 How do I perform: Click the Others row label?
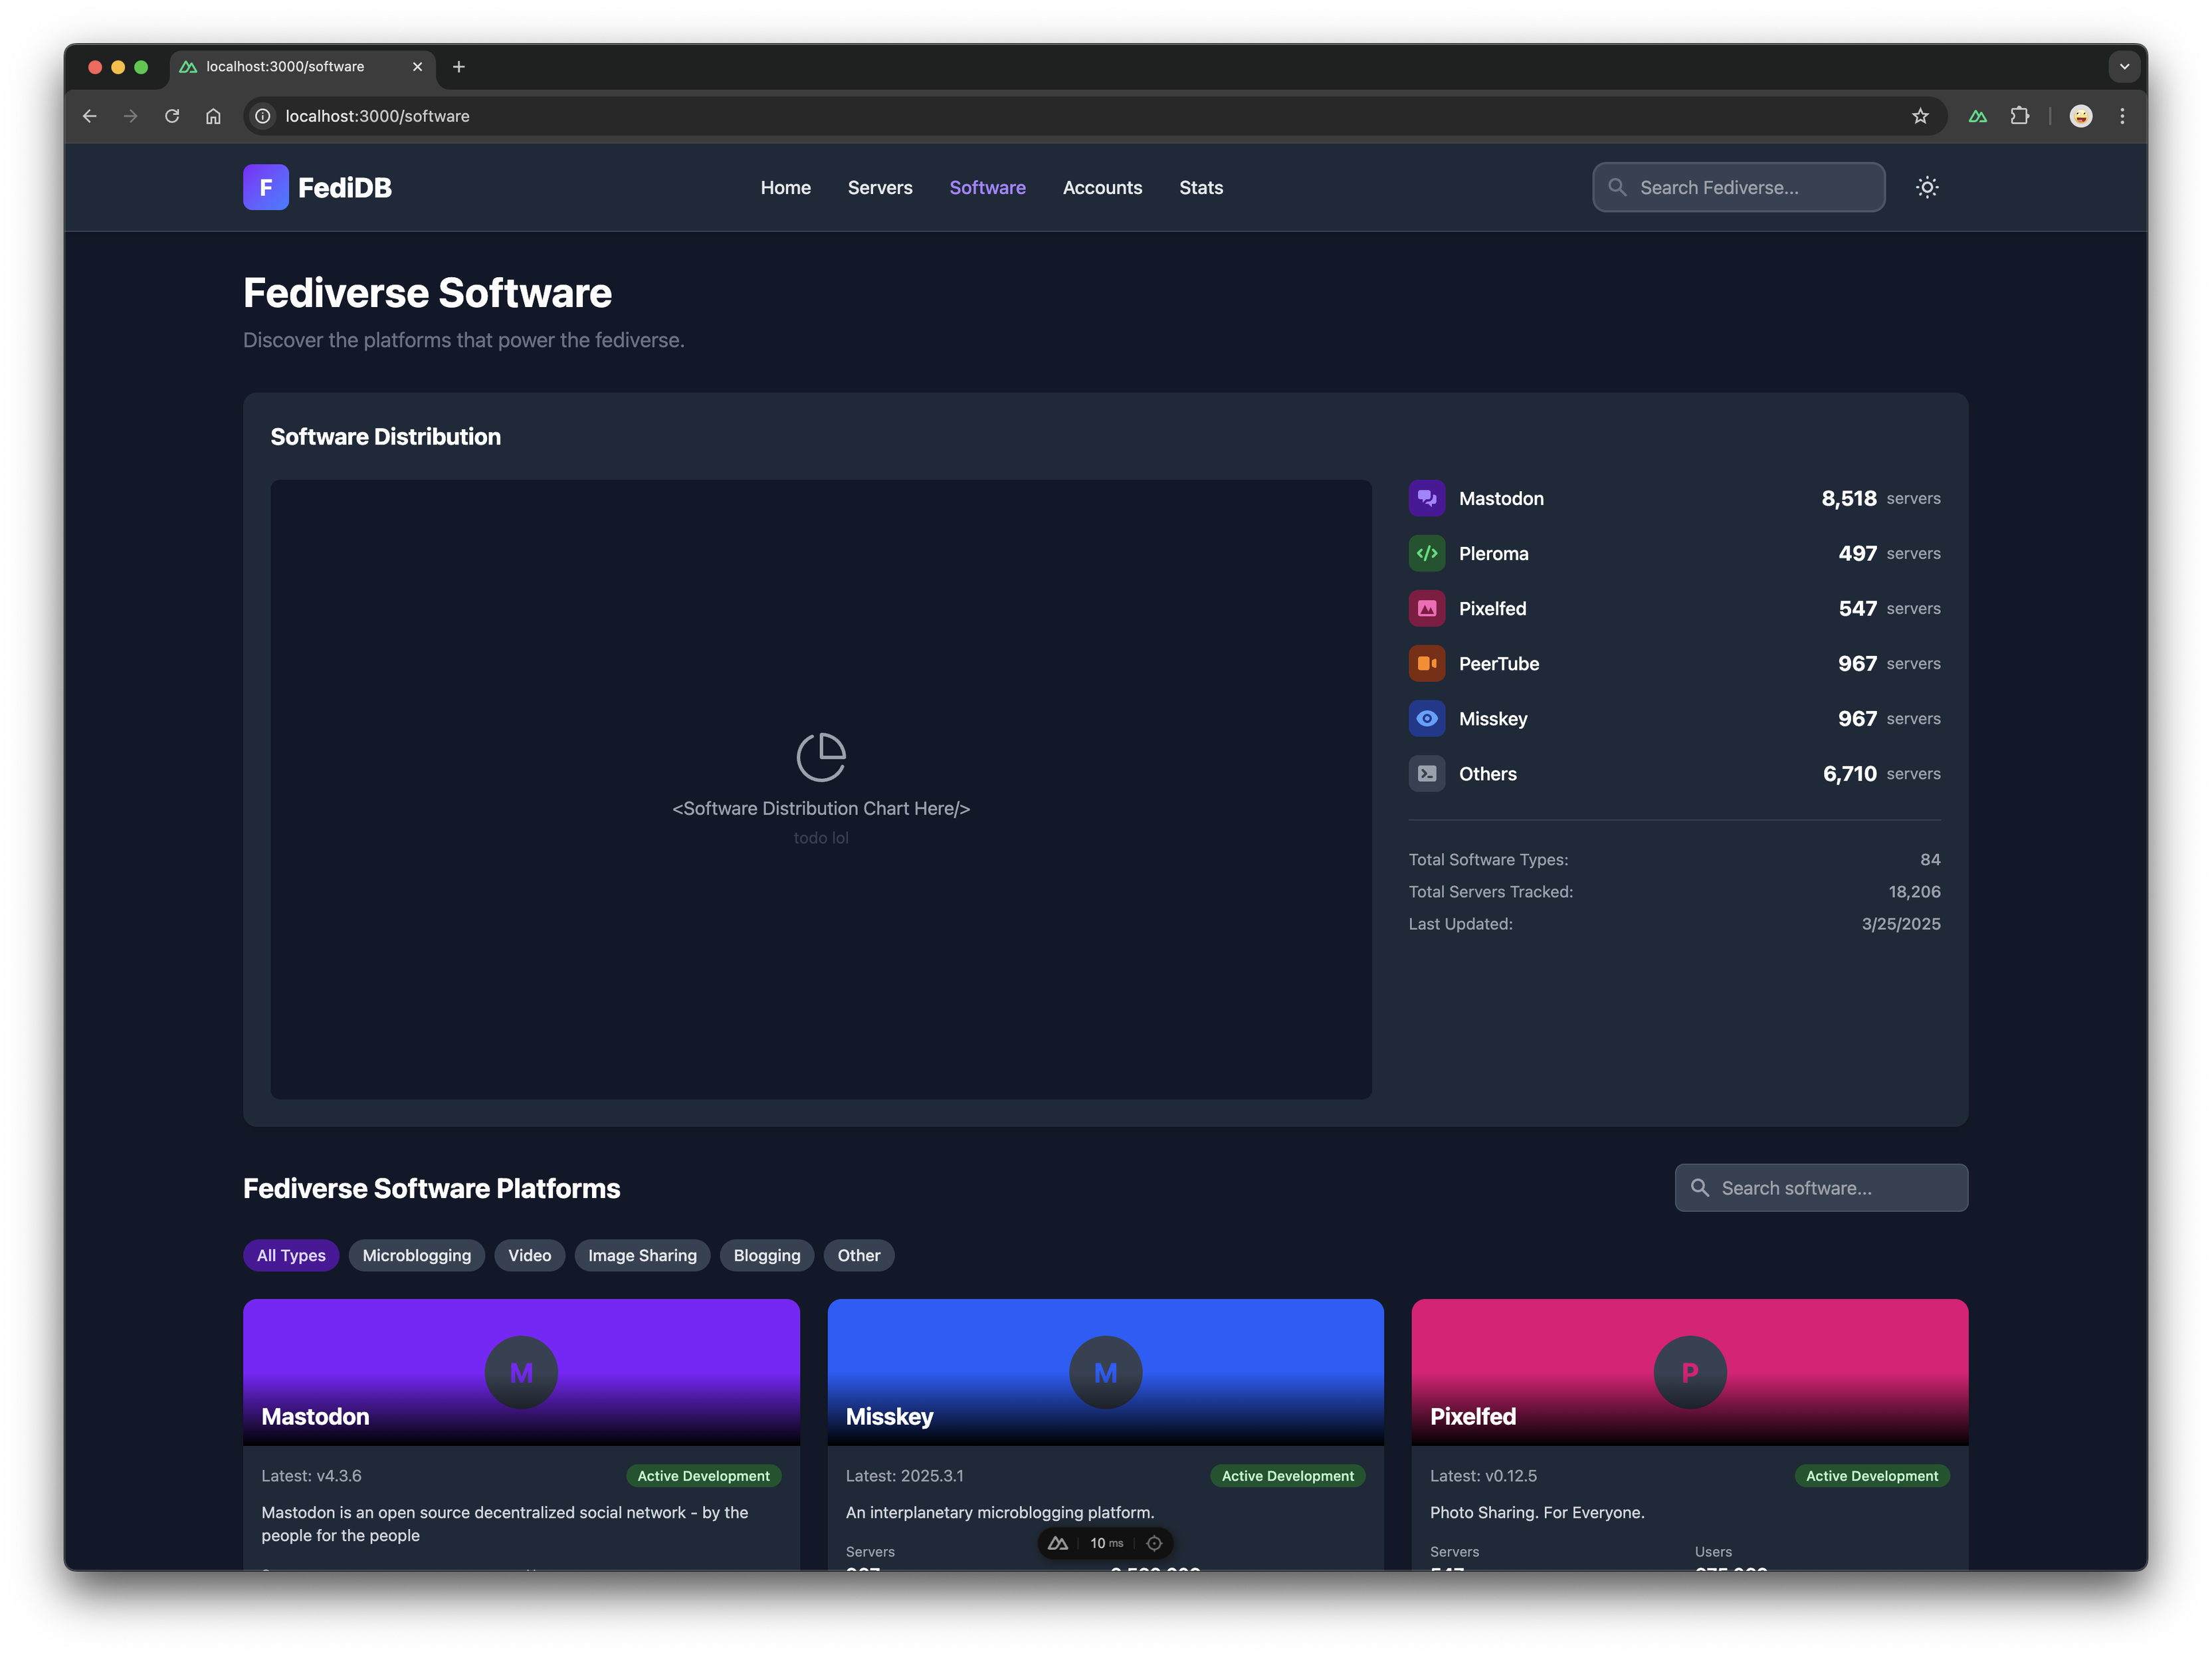[1487, 773]
